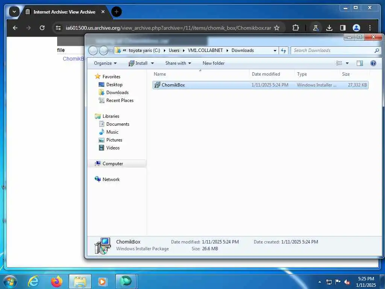Screen dimensions: 385x289
Task: Change view icon in Explorer toolbar
Action: [x=339, y=63]
